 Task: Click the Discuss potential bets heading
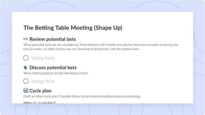pyautogui.click(x=53, y=68)
